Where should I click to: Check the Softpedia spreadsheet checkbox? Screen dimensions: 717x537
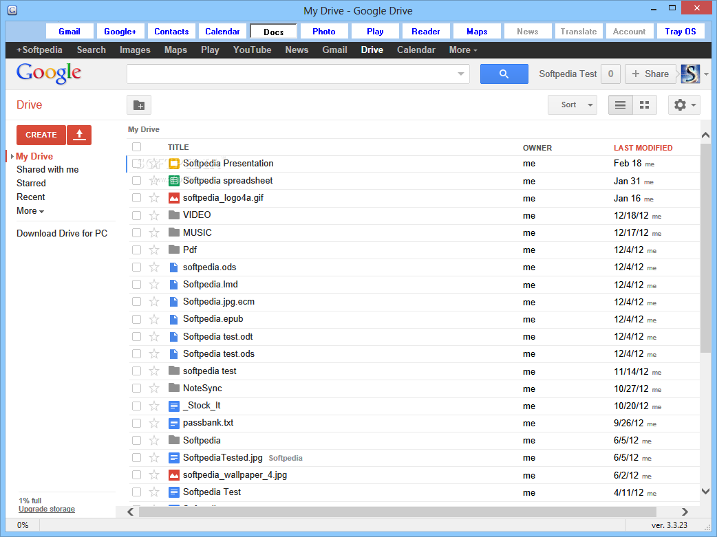[137, 181]
